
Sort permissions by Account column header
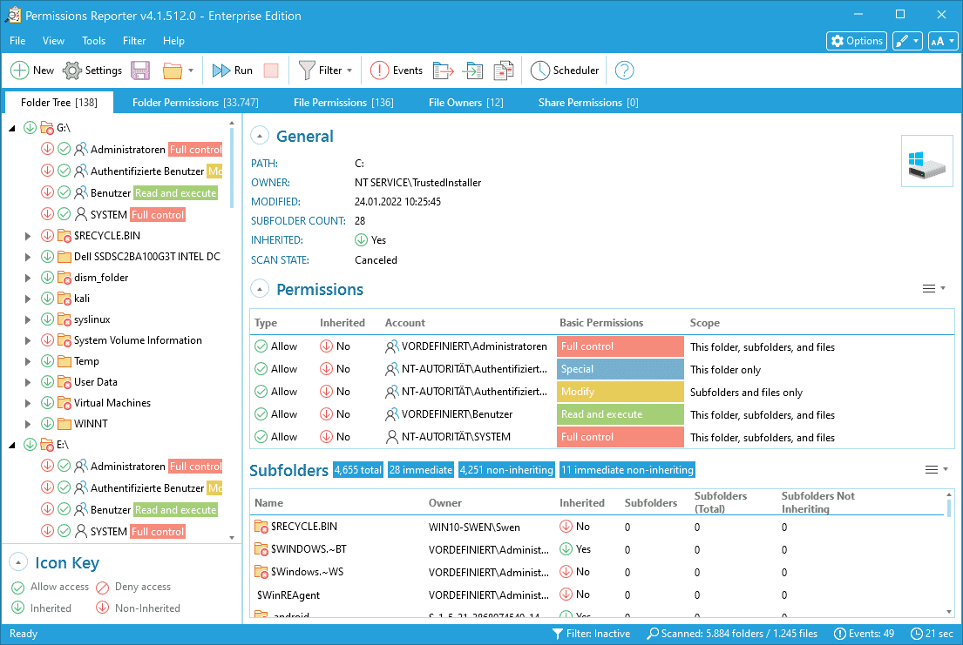pos(404,323)
